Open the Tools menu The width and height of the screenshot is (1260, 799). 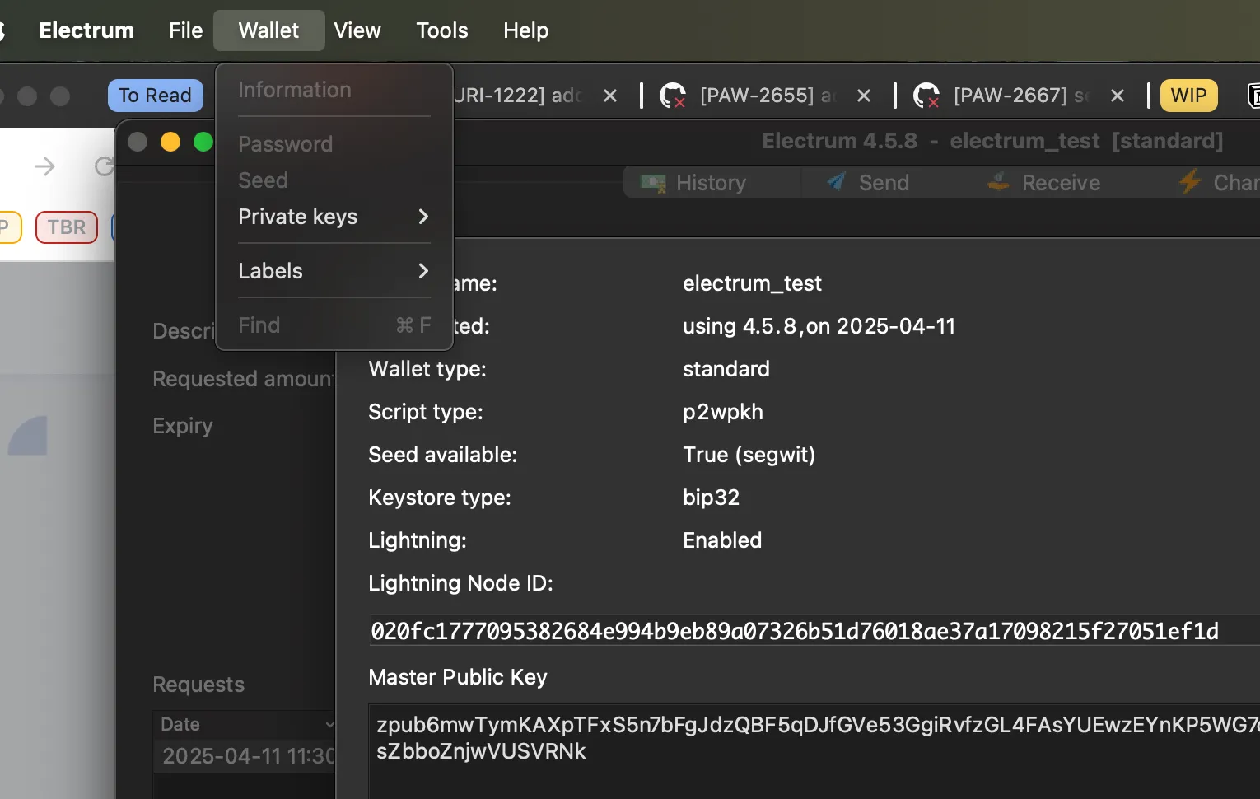[441, 30]
